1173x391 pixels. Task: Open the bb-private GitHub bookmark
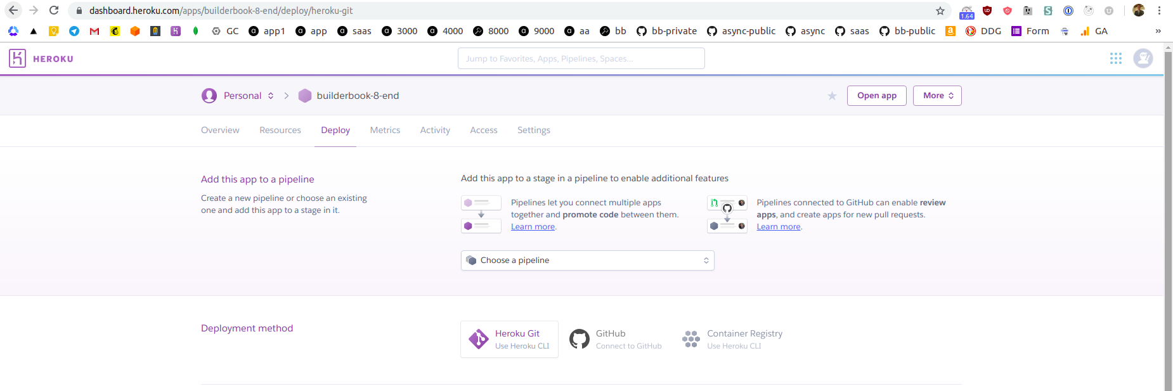666,31
